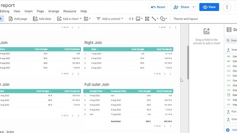Go to the next page of the 1-3/3 table

point(78,116)
